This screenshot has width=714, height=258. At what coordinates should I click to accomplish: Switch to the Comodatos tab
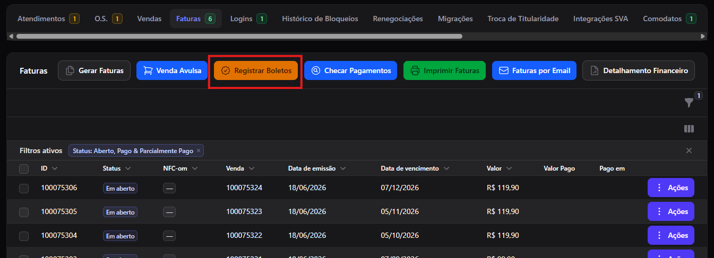669,19
